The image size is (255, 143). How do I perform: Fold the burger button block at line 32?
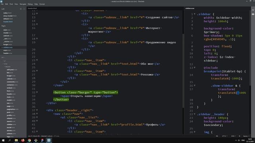pyautogui.click(x=37, y=92)
